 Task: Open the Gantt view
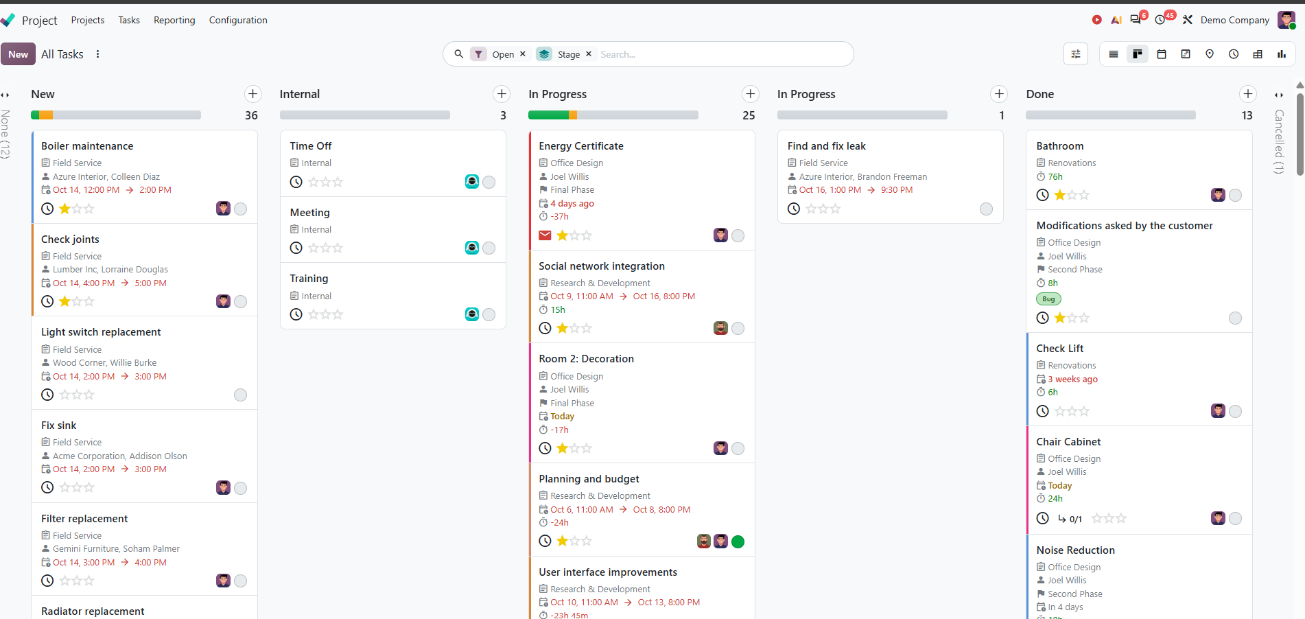[1186, 54]
